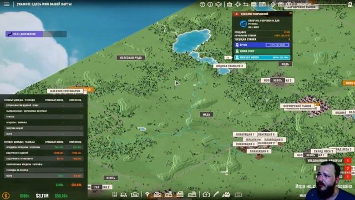The image size is (355, 200).
Task: Click the Медь label below the auction popup
Action: (285, 64)
